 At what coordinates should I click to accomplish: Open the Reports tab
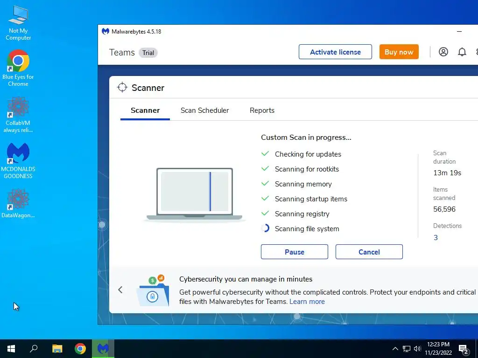coord(262,110)
